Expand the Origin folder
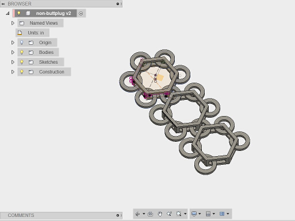This screenshot has height=221, width=295. 13,42
